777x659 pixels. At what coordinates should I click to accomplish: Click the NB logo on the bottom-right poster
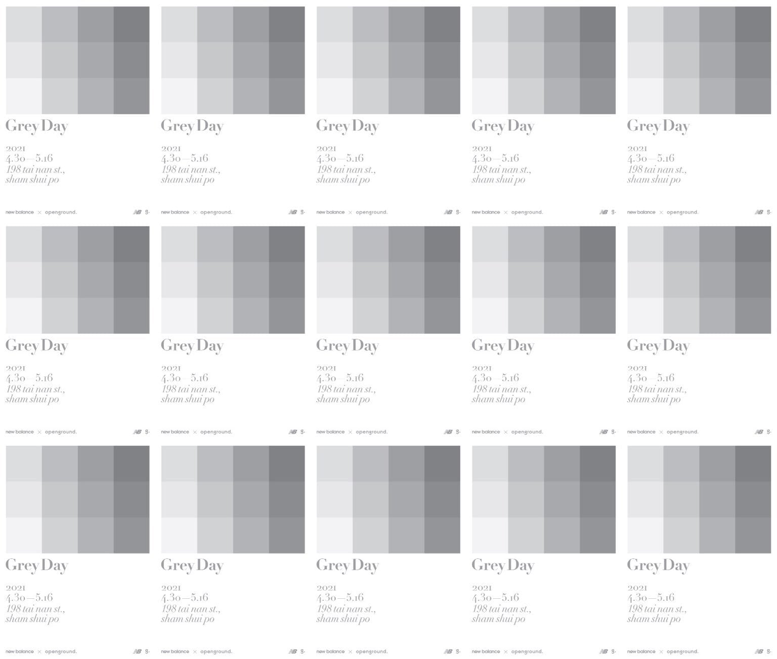coord(759,651)
